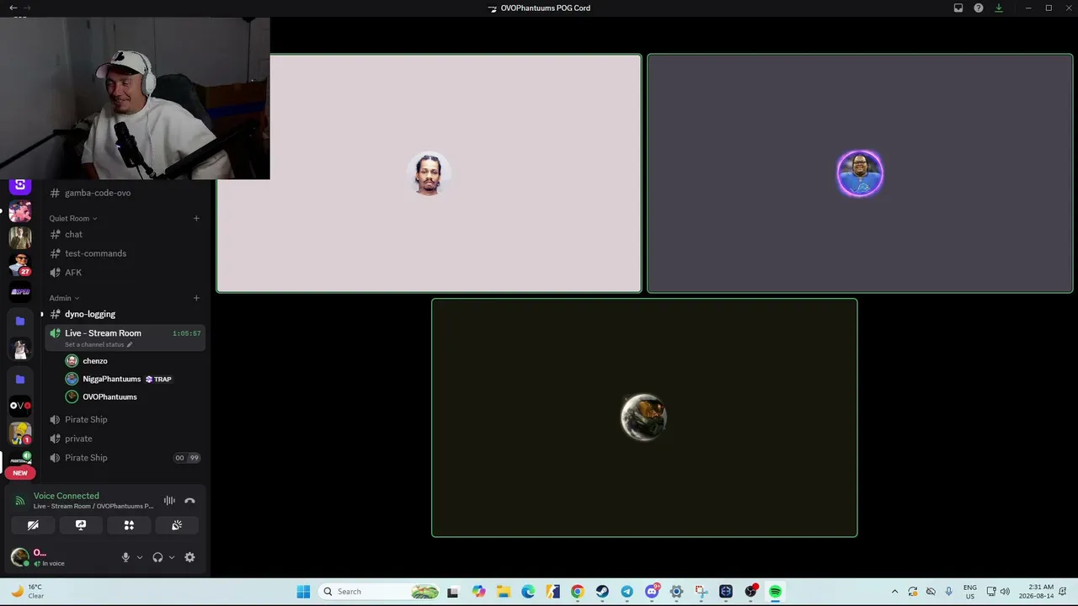Open headphone output options arrow
Screen dimensions: 1078x606
(x=172, y=557)
